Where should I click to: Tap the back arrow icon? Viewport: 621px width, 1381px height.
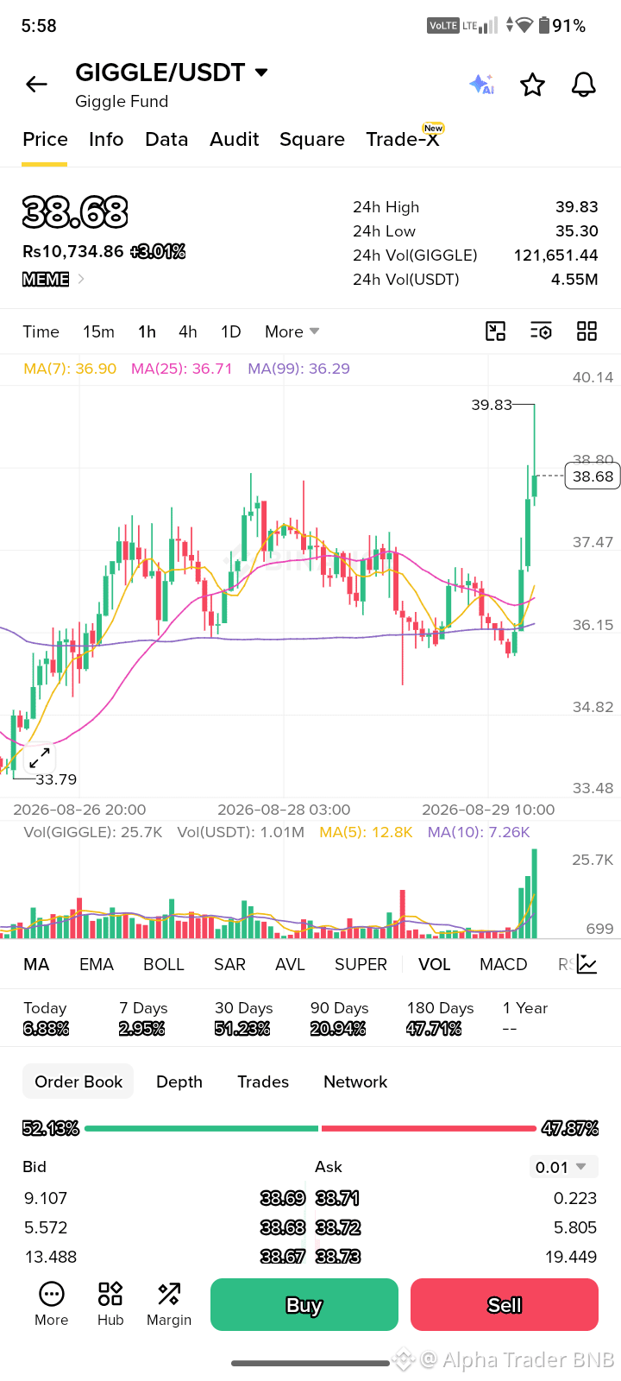36,84
